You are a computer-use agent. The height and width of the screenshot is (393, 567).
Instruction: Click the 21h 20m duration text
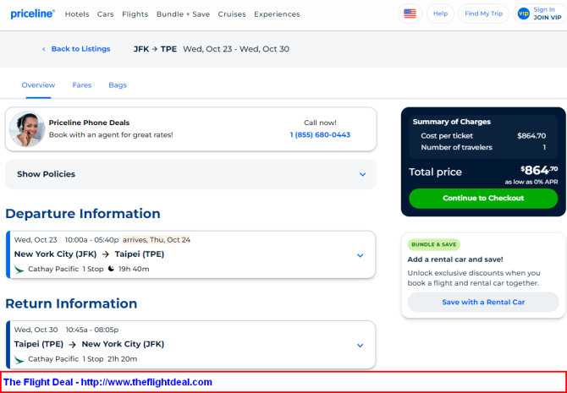click(x=122, y=359)
